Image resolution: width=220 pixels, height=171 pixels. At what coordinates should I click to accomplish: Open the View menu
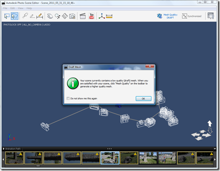21,8
